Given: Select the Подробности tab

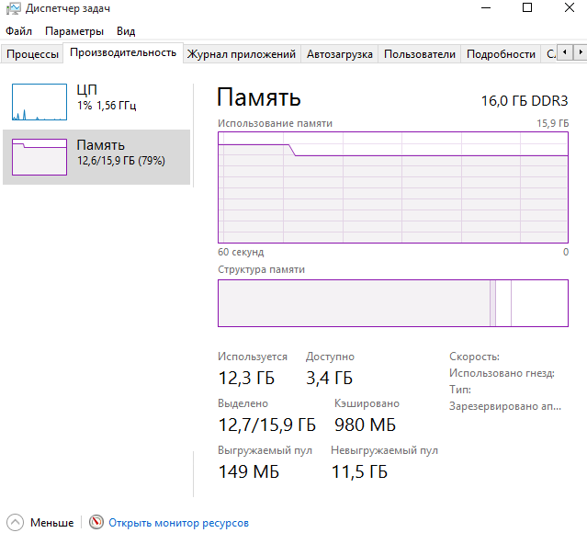Looking at the screenshot, I should tap(501, 54).
